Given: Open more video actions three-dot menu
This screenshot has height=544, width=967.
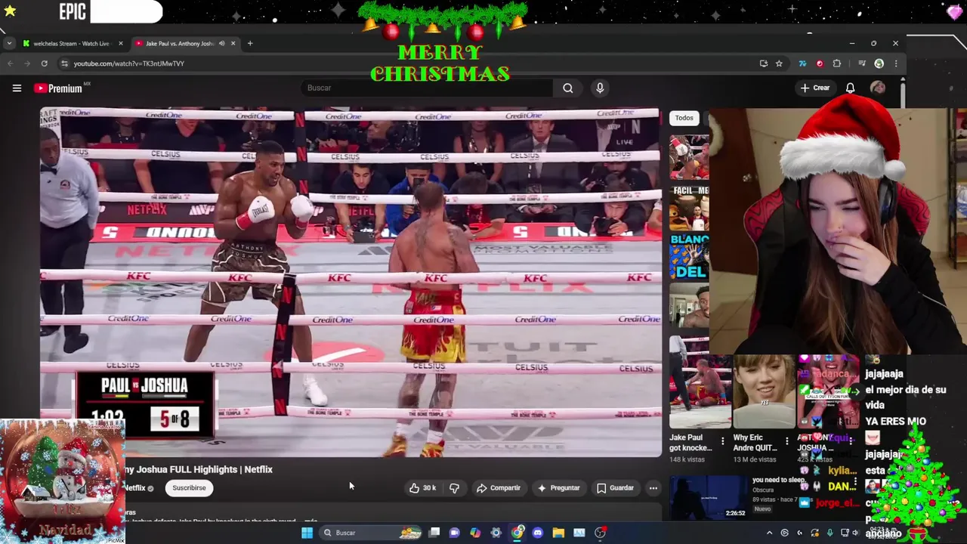Looking at the screenshot, I should [653, 488].
